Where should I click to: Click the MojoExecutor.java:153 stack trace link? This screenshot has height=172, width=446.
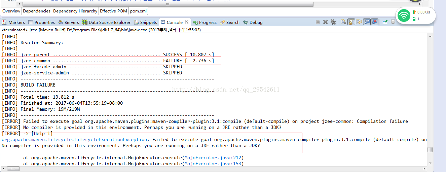coord(213,164)
